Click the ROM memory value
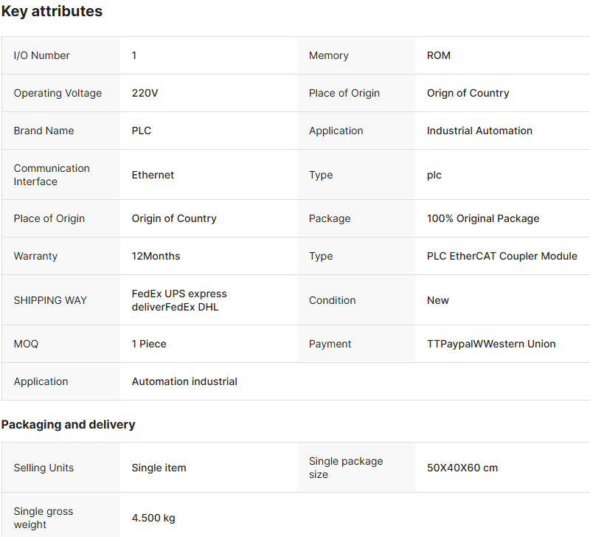 tap(439, 55)
